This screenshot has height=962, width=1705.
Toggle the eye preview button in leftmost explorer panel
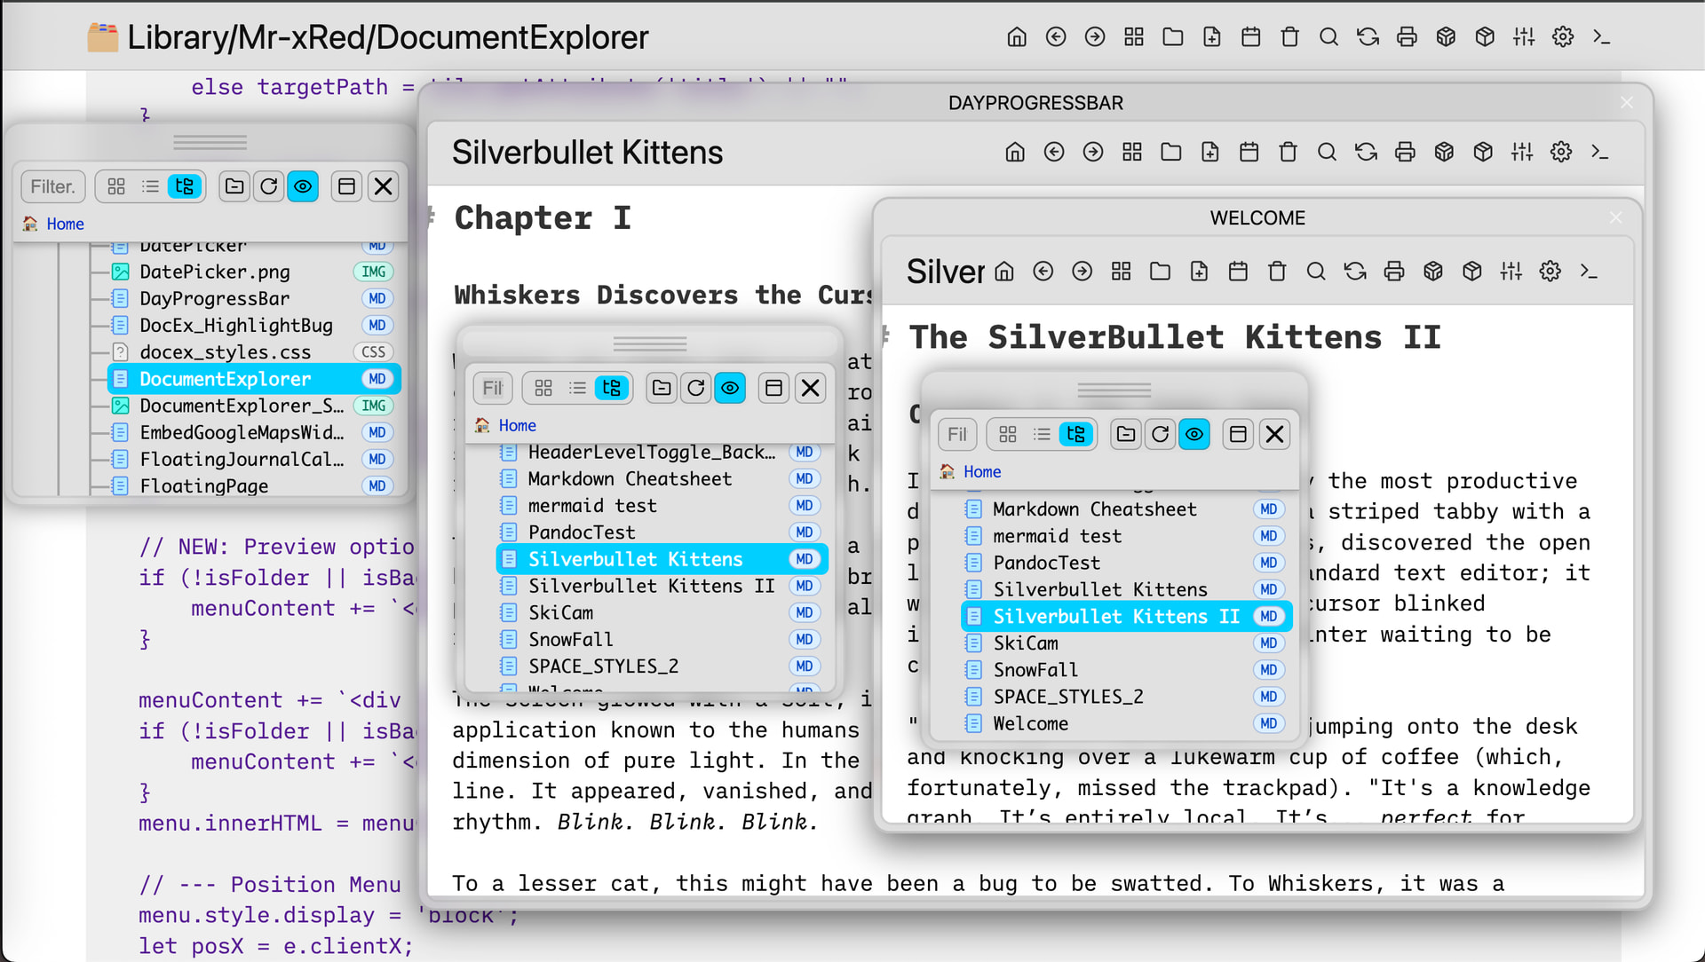[x=303, y=186]
